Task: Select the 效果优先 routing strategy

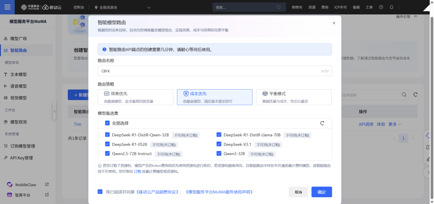Action: point(135,97)
